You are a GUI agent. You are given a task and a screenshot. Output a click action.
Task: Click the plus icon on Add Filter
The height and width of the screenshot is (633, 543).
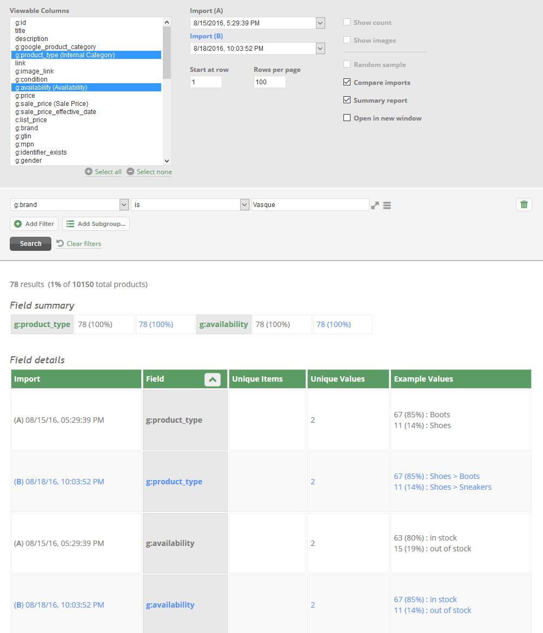point(18,224)
